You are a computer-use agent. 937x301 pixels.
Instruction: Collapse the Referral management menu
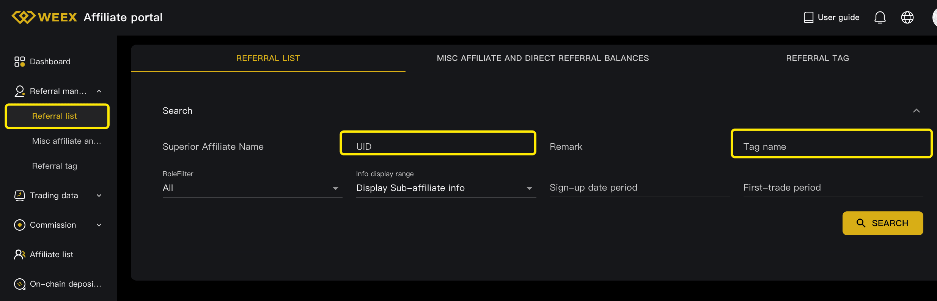pyautogui.click(x=99, y=91)
